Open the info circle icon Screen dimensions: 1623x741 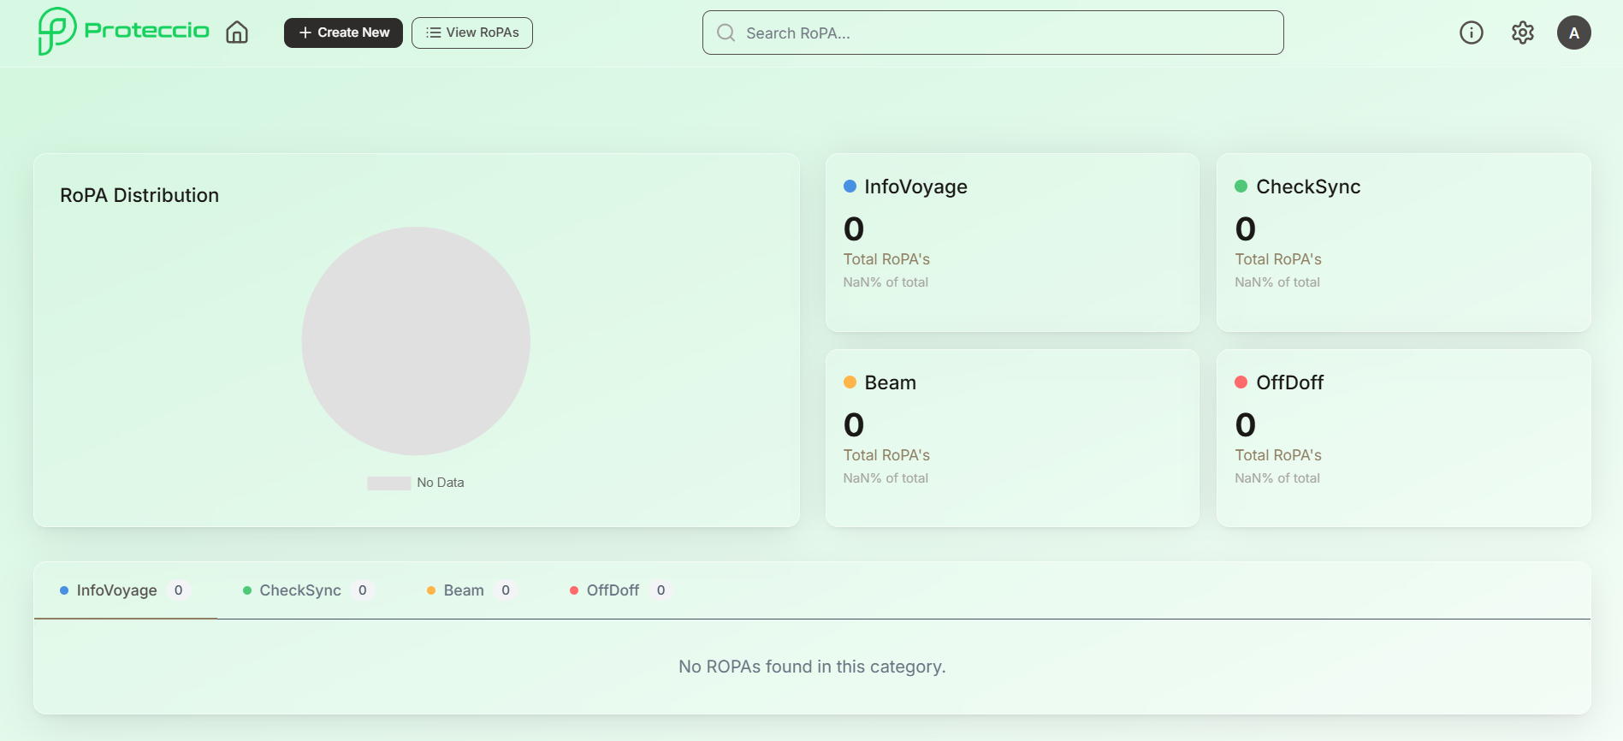[1471, 33]
